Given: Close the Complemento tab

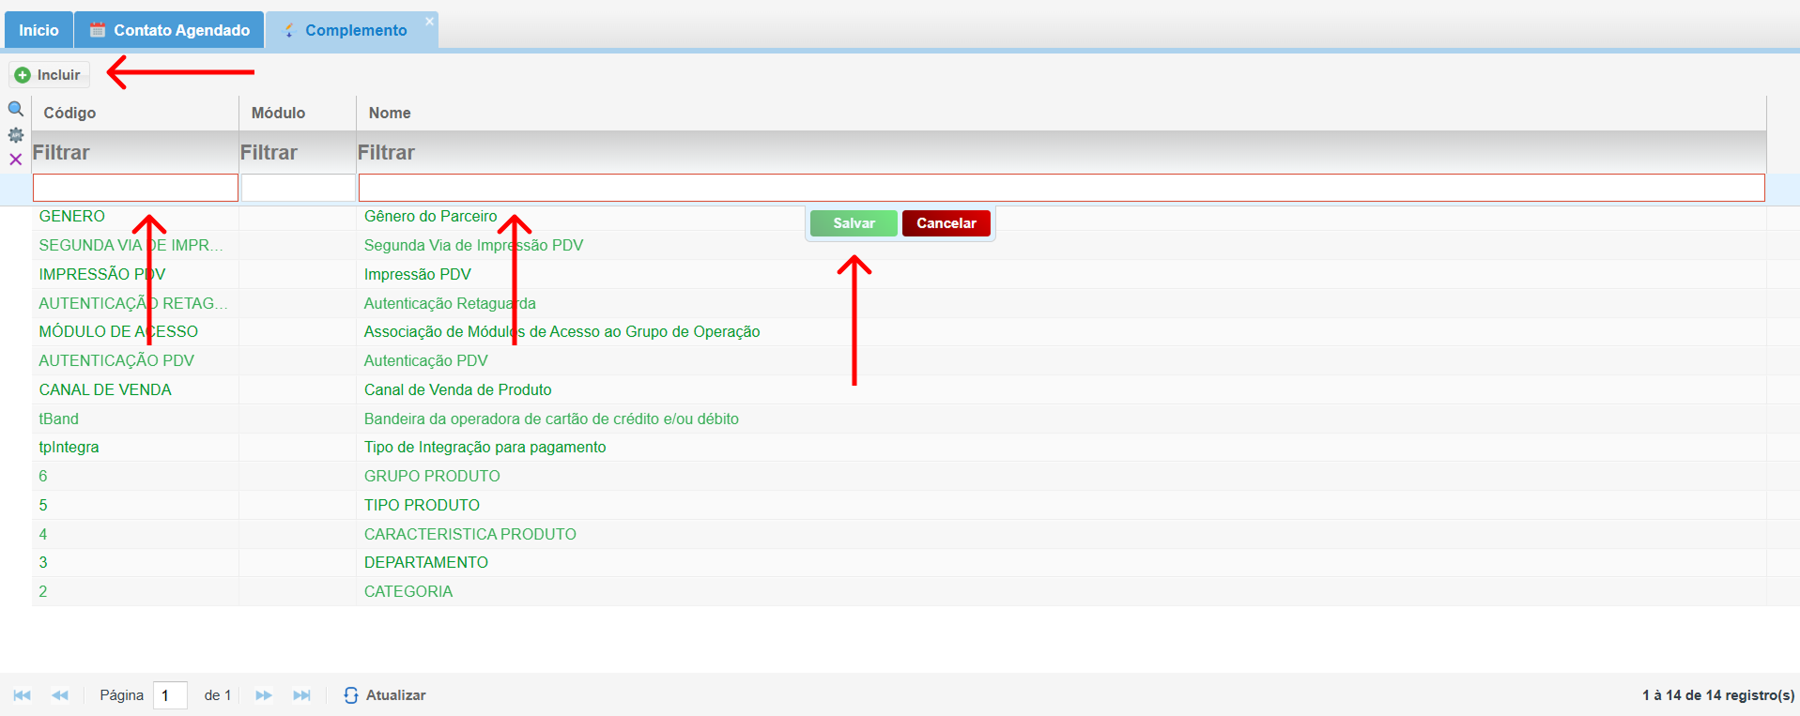Looking at the screenshot, I should click(x=429, y=22).
